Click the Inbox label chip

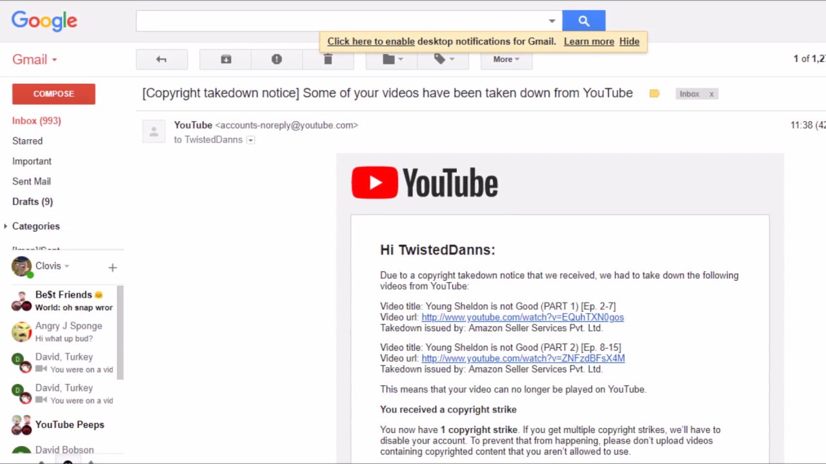click(x=689, y=94)
